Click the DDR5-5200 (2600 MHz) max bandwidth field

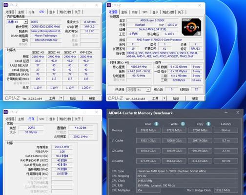pos(45,26)
